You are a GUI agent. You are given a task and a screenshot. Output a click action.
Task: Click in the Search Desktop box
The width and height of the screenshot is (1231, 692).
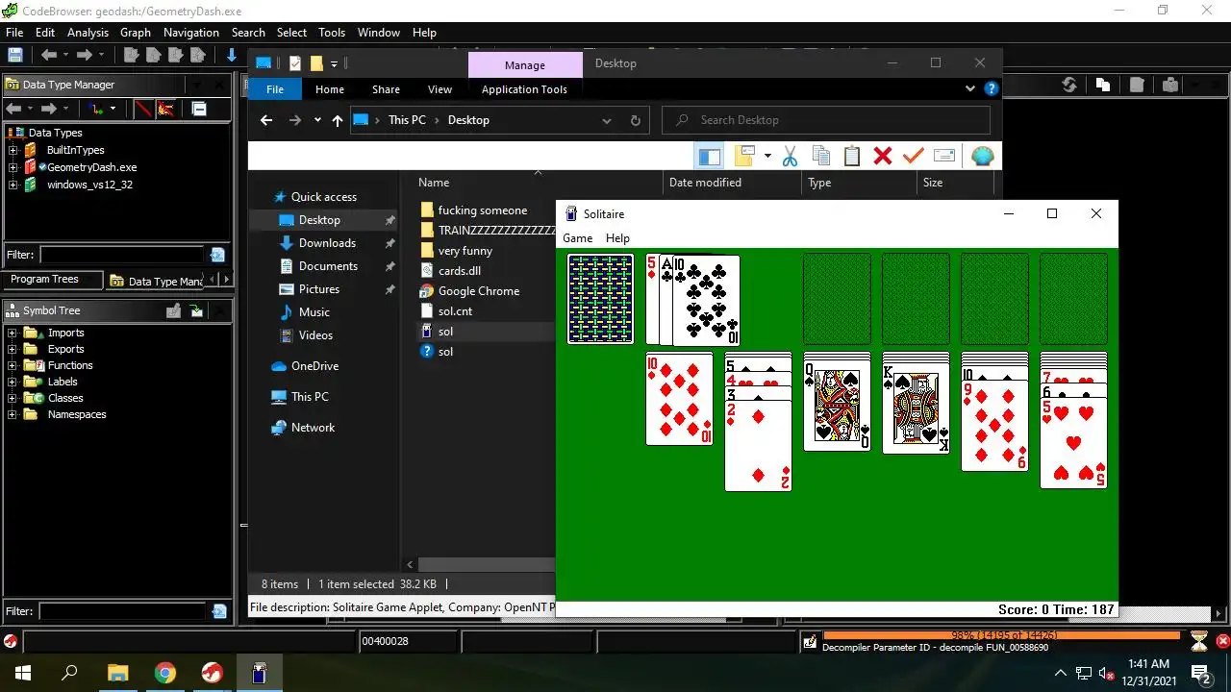[x=826, y=120]
